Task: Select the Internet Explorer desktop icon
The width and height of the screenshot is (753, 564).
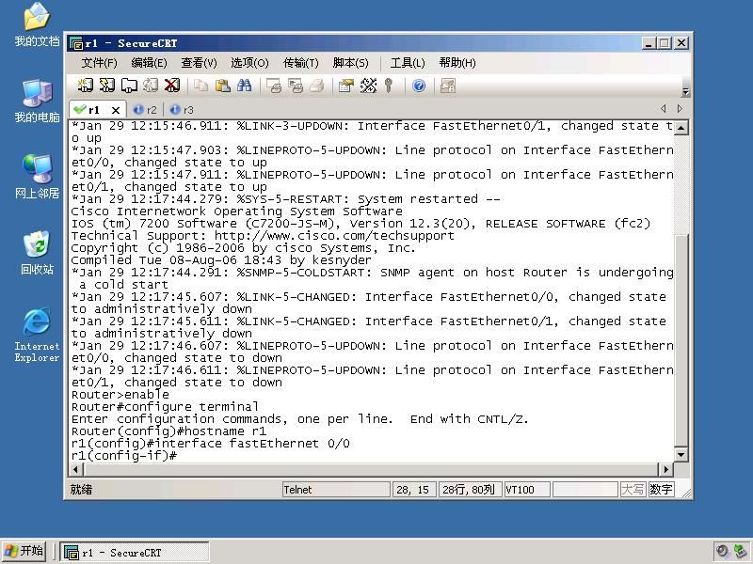Action: pos(37,335)
